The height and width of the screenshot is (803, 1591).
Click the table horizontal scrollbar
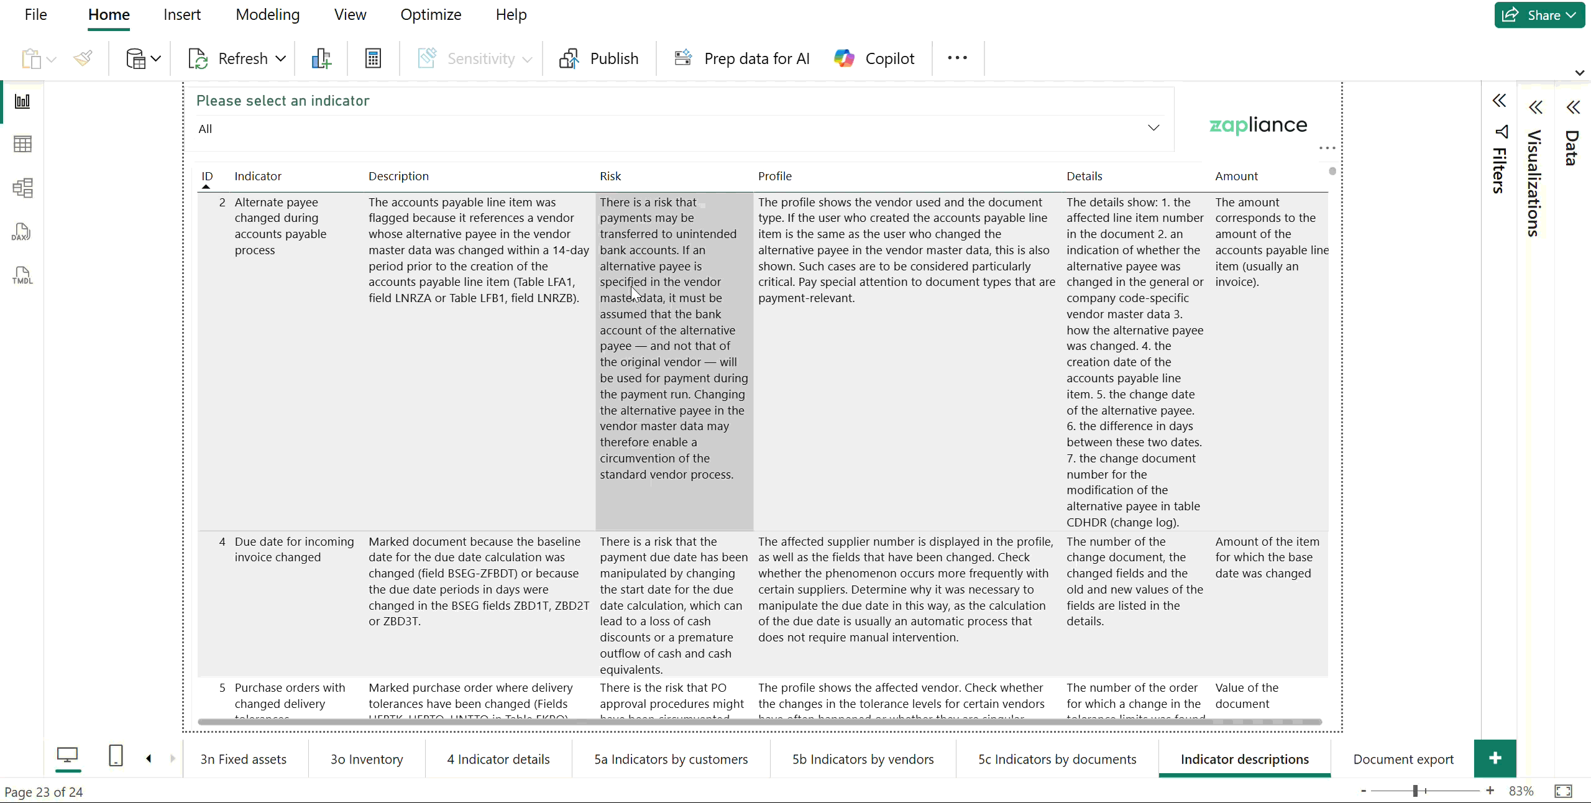759,722
